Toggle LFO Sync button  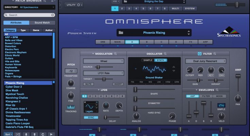coord(91,117)
